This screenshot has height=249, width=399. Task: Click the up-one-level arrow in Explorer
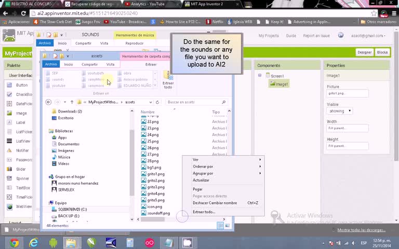[72, 102]
